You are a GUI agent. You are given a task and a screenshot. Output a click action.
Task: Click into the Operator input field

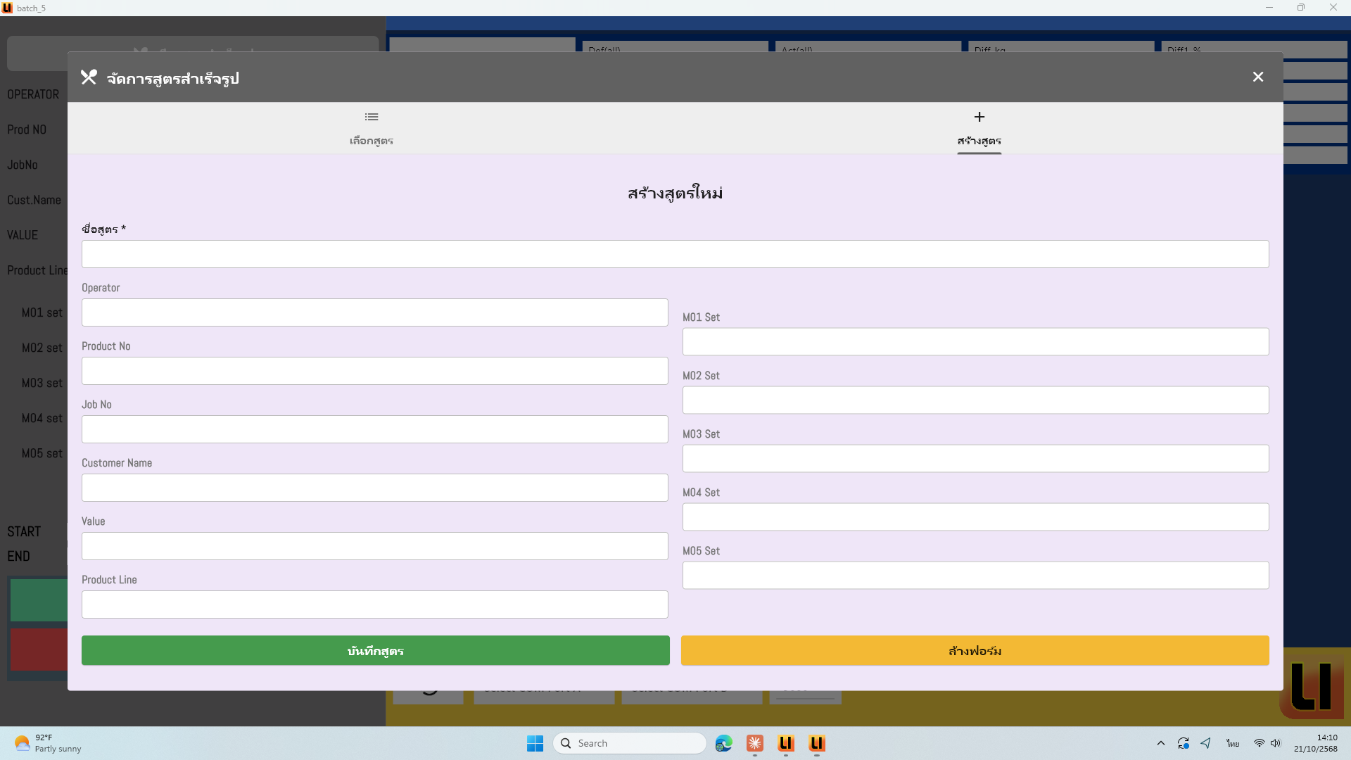click(374, 312)
